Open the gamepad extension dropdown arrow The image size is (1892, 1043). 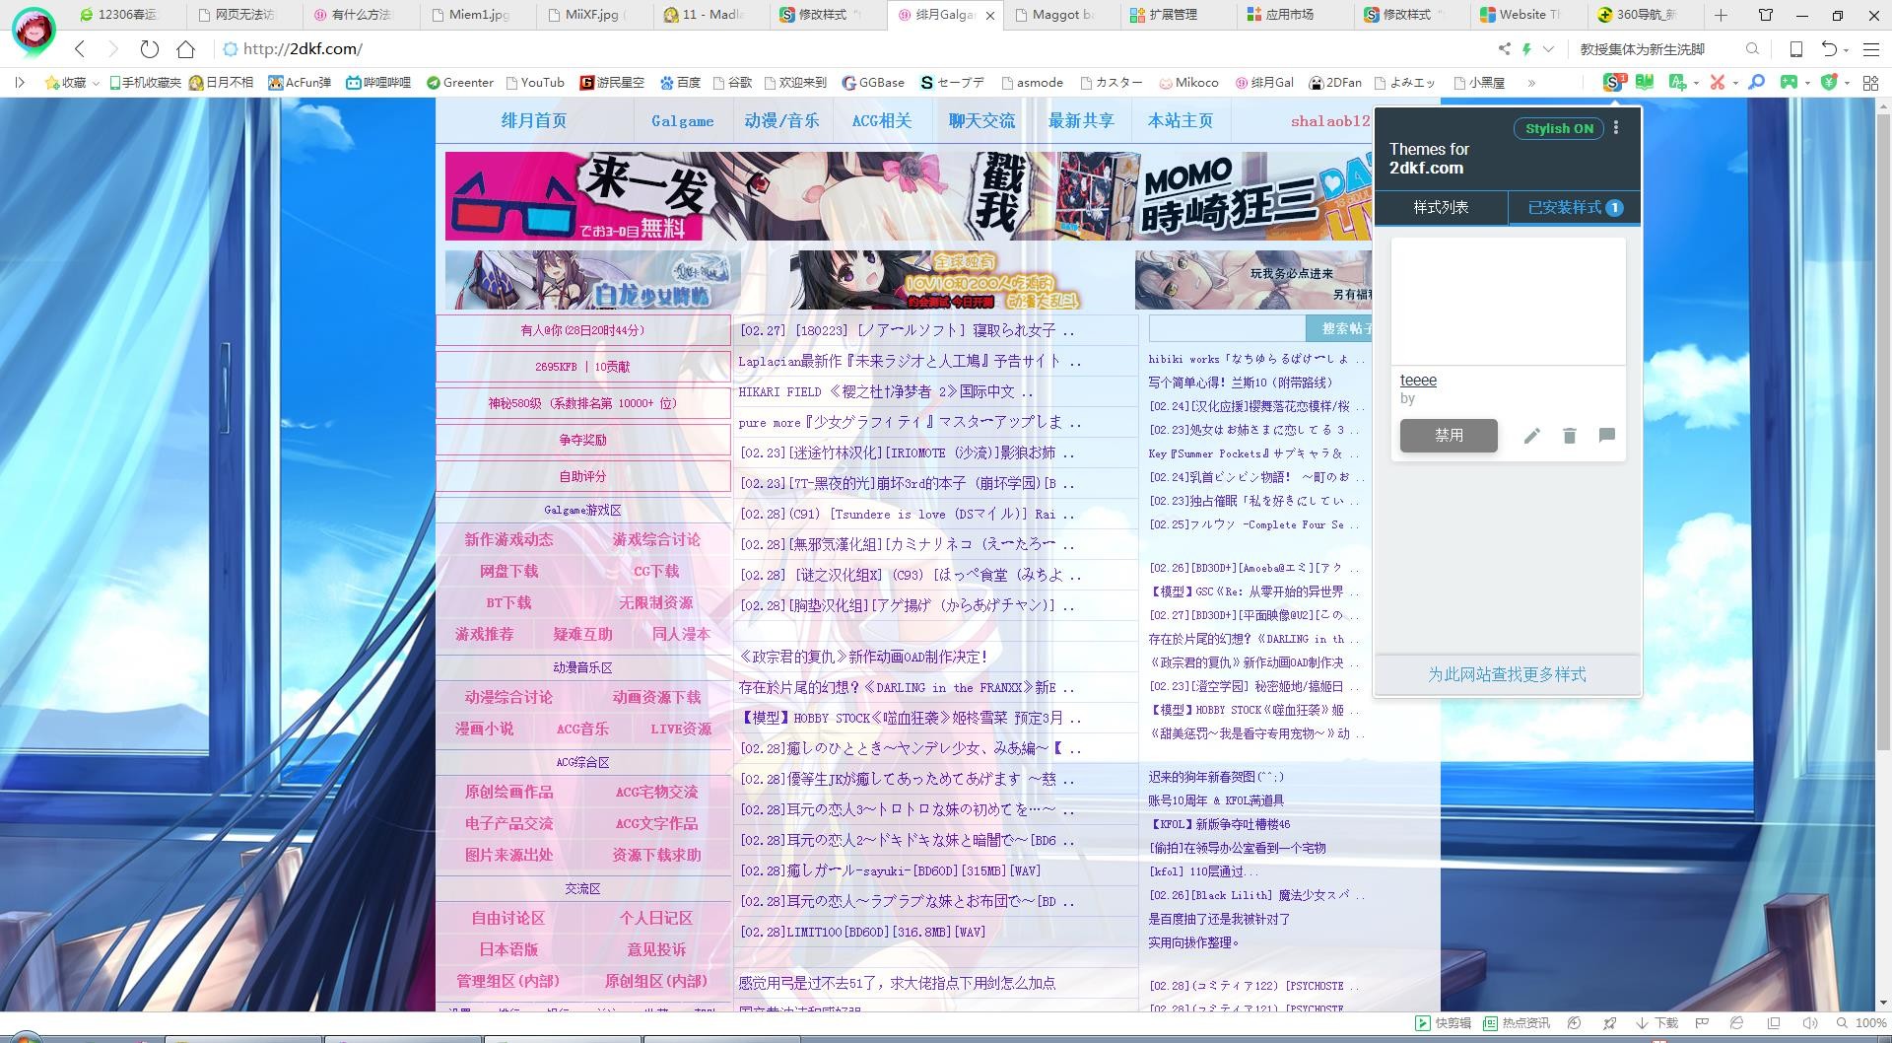(x=1807, y=84)
